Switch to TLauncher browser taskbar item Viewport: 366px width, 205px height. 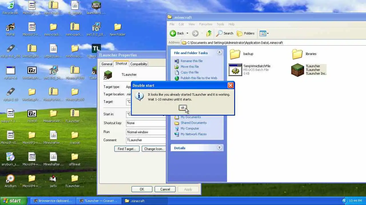[x=99, y=201]
